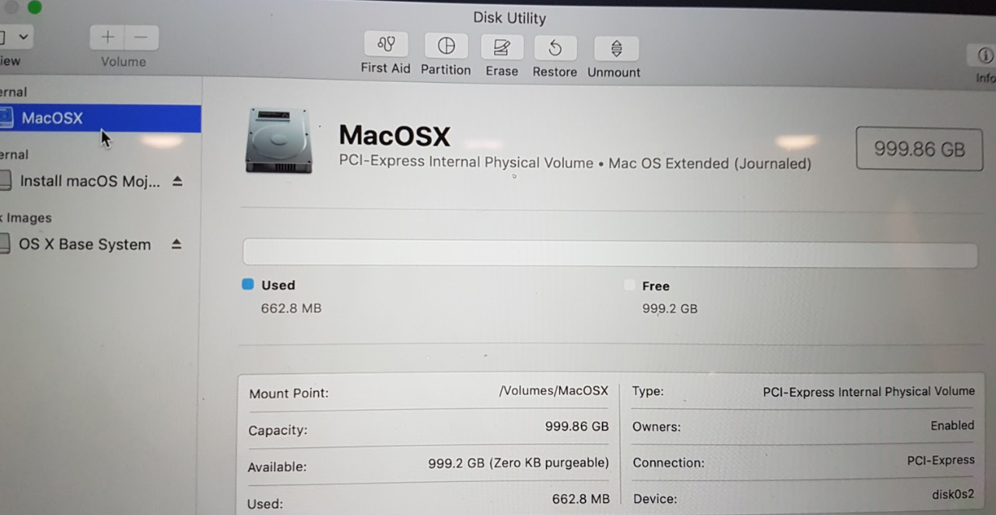Open the View dropdown chevron
Screen dimensions: 996x515
point(23,36)
